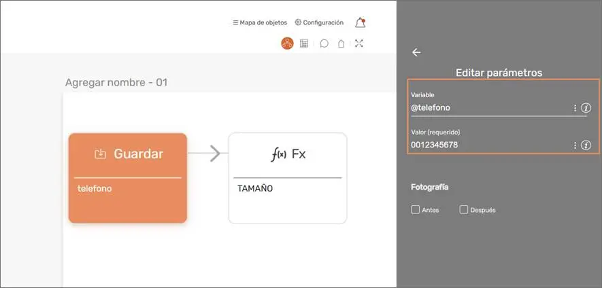Image resolution: width=602 pixels, height=288 pixels.
Task: Select the Guardar telefono node
Action: coord(127,177)
